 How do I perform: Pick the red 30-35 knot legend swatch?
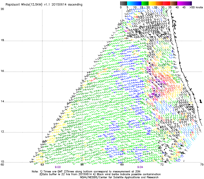[167, 3]
